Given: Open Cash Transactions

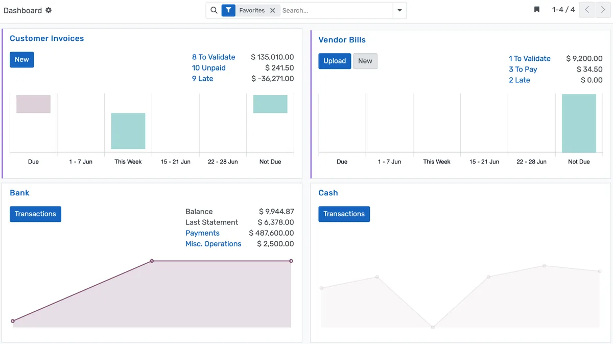Looking at the screenshot, I should click(x=344, y=214).
